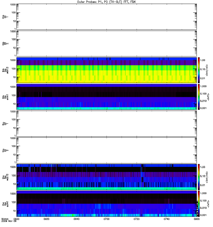Click the 'thc fbk scm1' y-axis label

pos(5,204)
